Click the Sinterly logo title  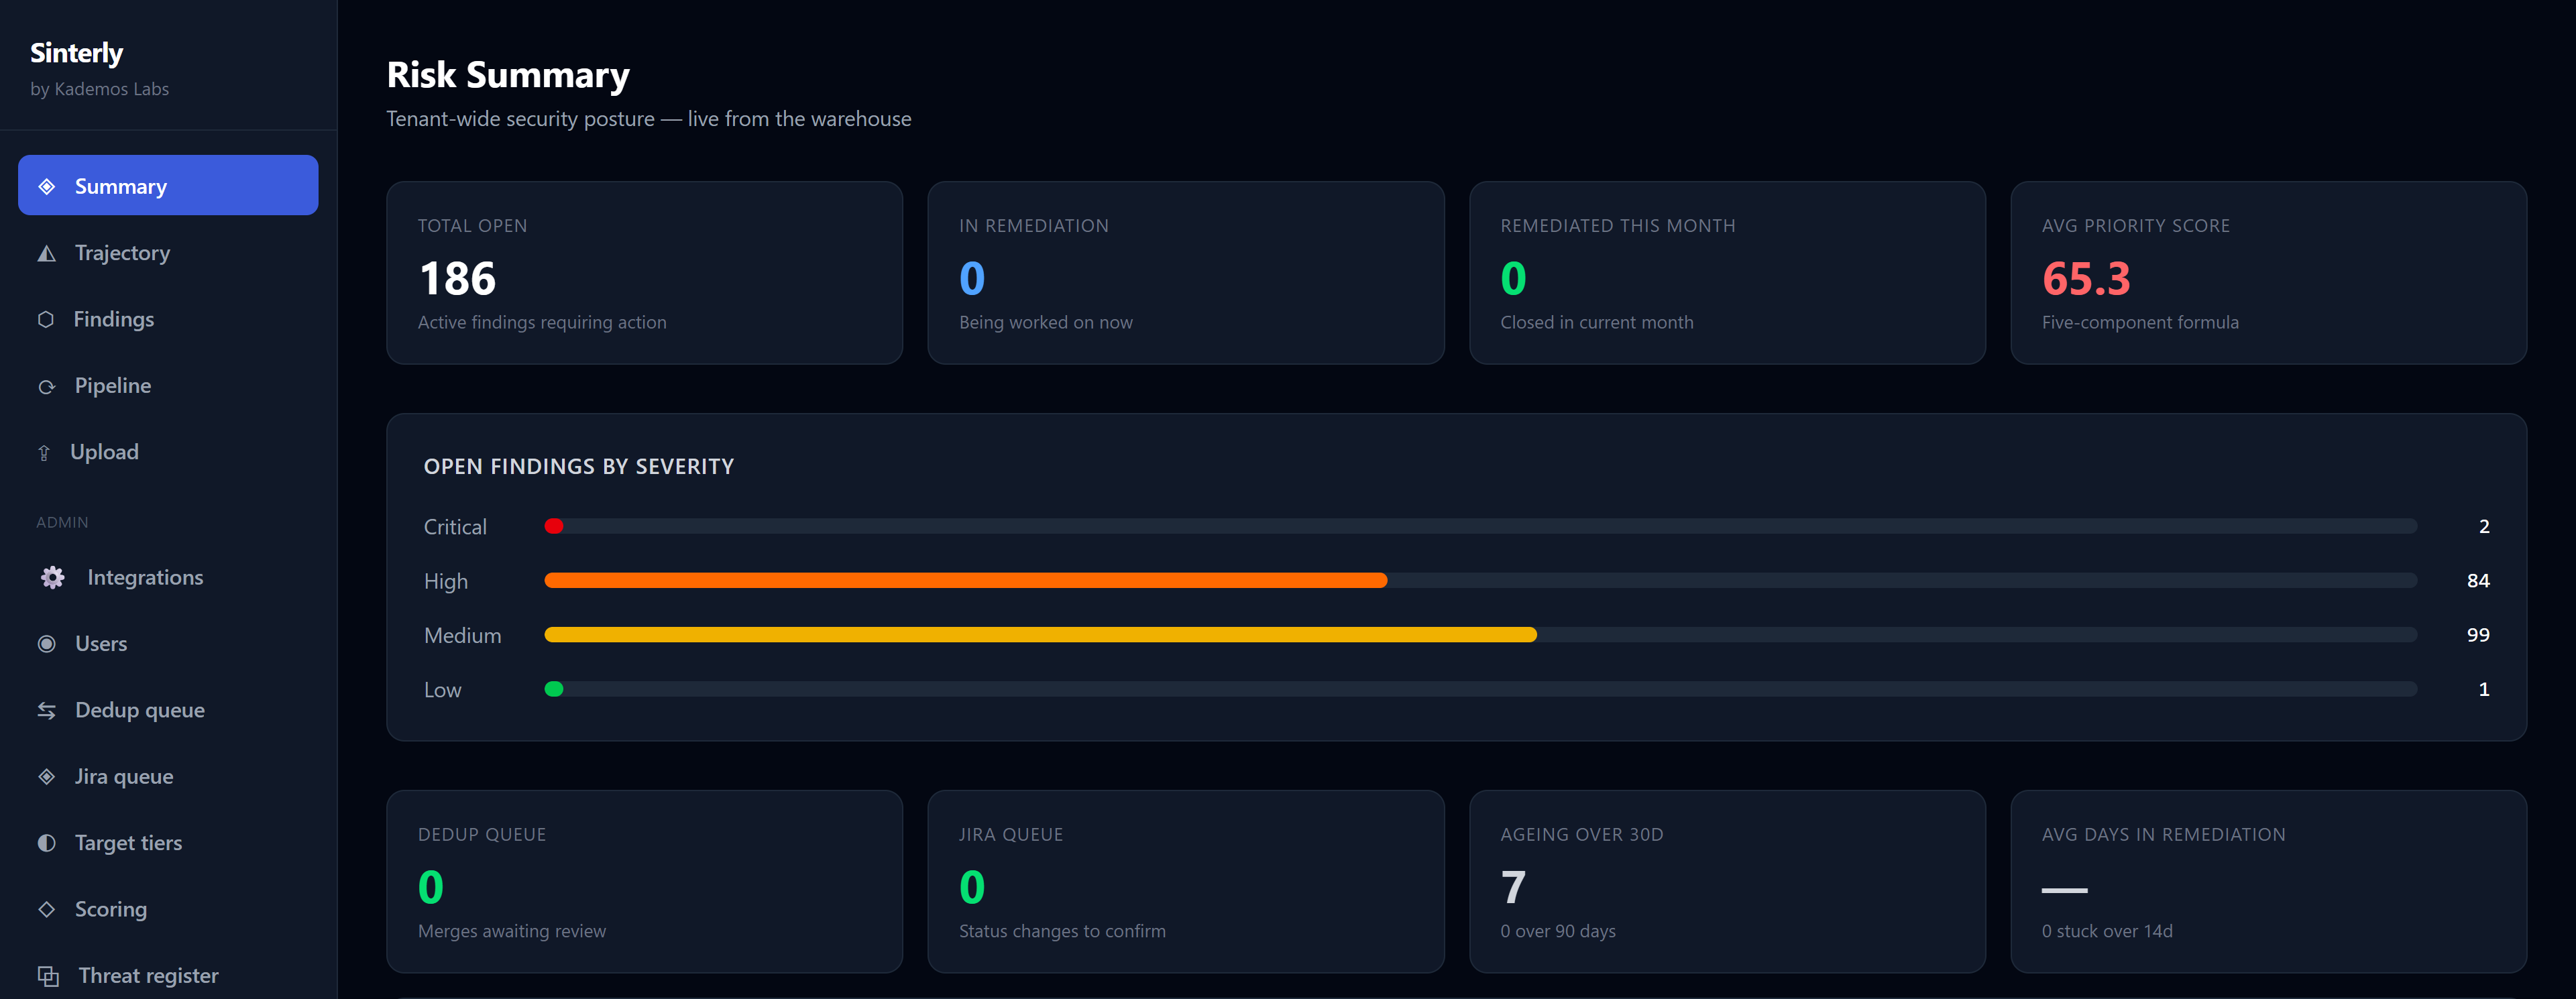76,53
